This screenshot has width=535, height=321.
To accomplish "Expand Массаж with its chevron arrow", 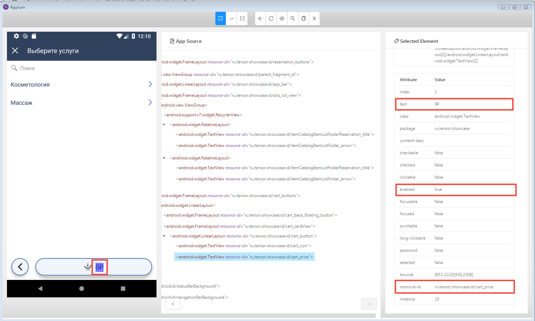I will [x=150, y=102].
